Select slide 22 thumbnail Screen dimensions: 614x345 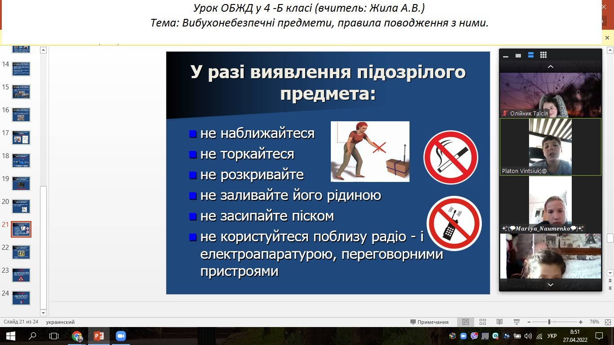(x=21, y=252)
